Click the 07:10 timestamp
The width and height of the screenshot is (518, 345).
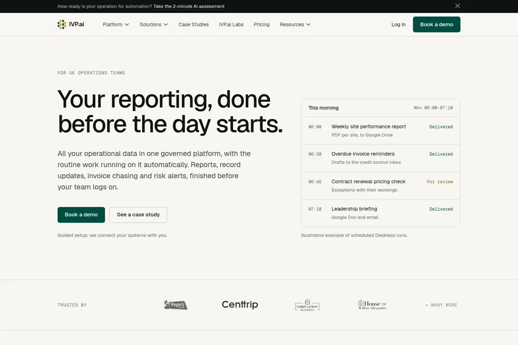315,209
